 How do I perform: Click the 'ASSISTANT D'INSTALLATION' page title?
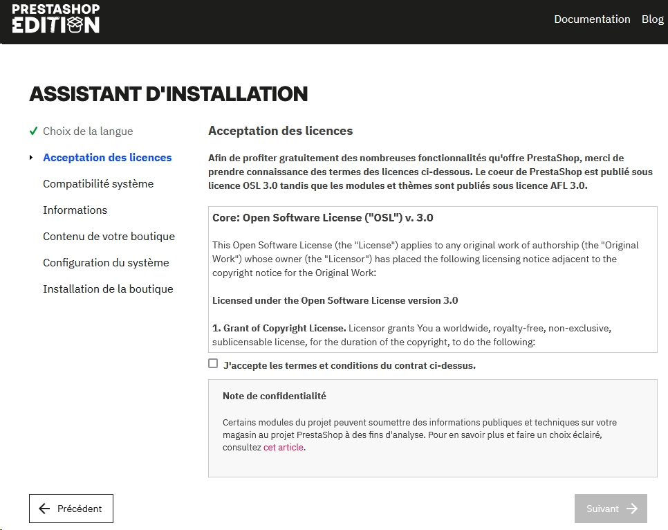click(168, 94)
